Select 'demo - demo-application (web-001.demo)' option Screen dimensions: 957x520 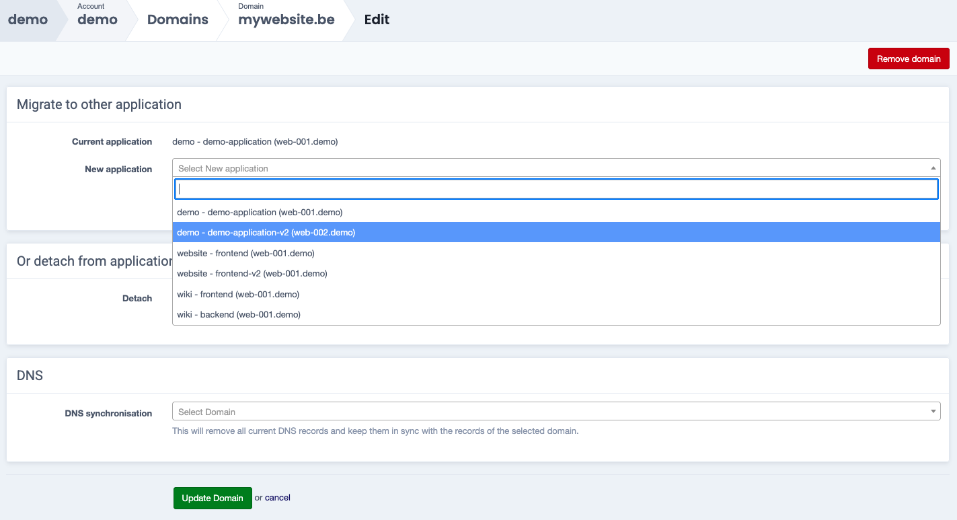pos(260,212)
